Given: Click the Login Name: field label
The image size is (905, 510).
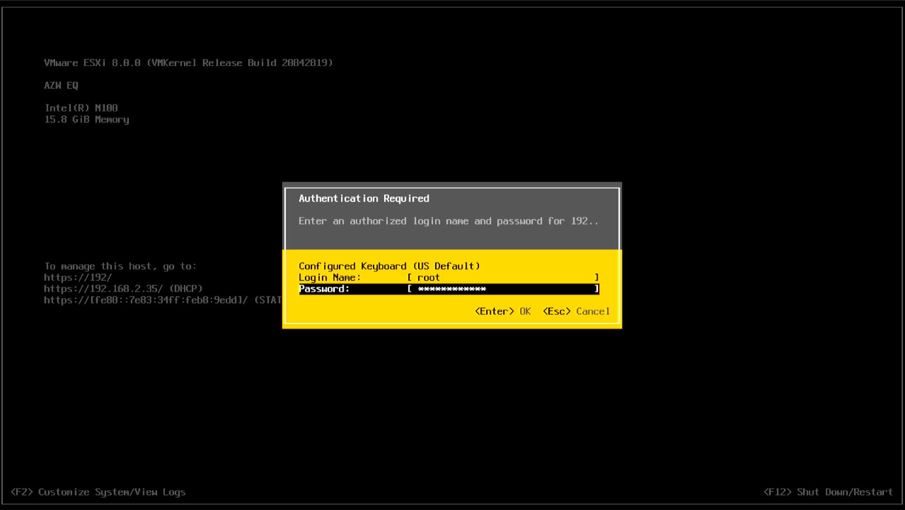Looking at the screenshot, I should 330,278.
